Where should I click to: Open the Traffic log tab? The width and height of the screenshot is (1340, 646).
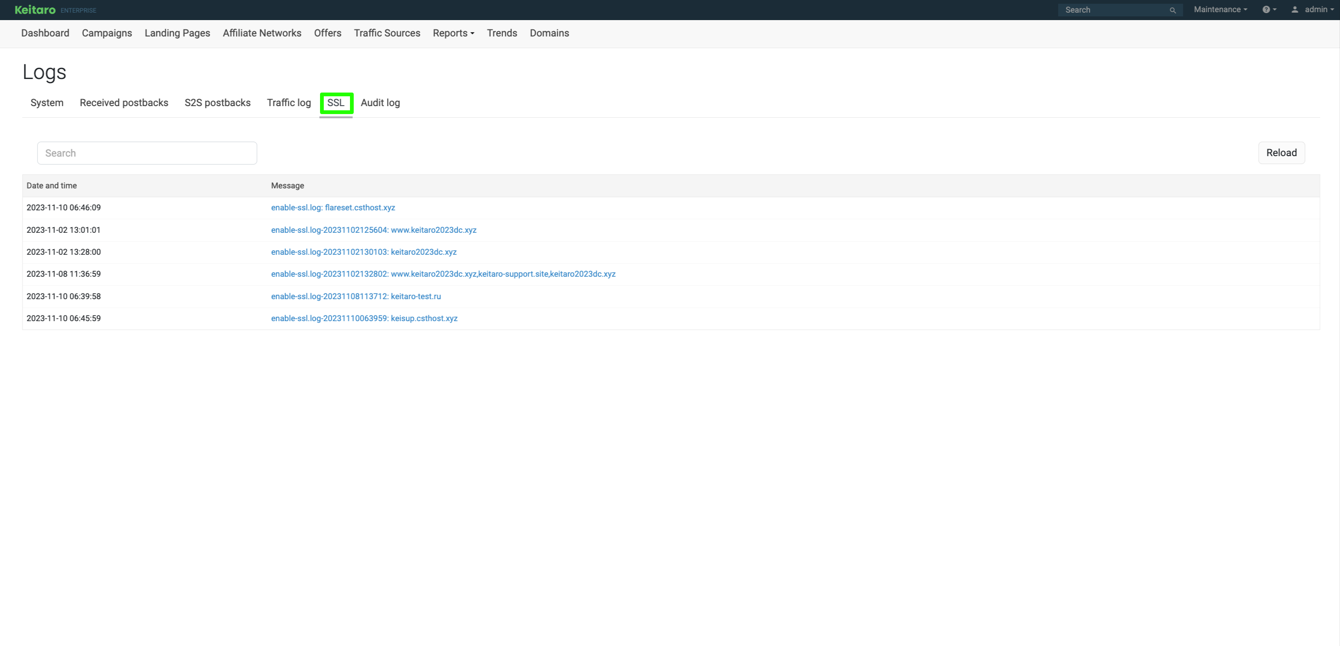click(289, 103)
